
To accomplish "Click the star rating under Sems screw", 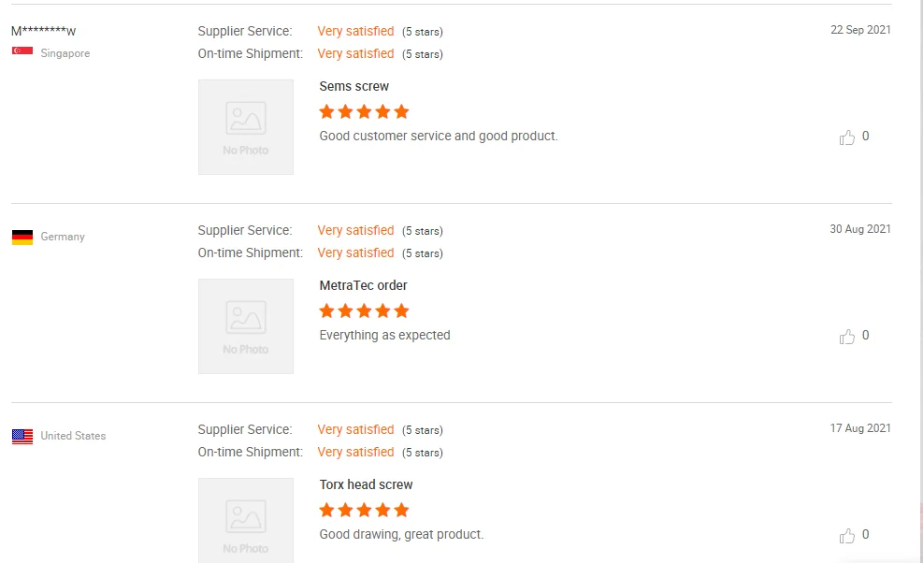I will [364, 112].
